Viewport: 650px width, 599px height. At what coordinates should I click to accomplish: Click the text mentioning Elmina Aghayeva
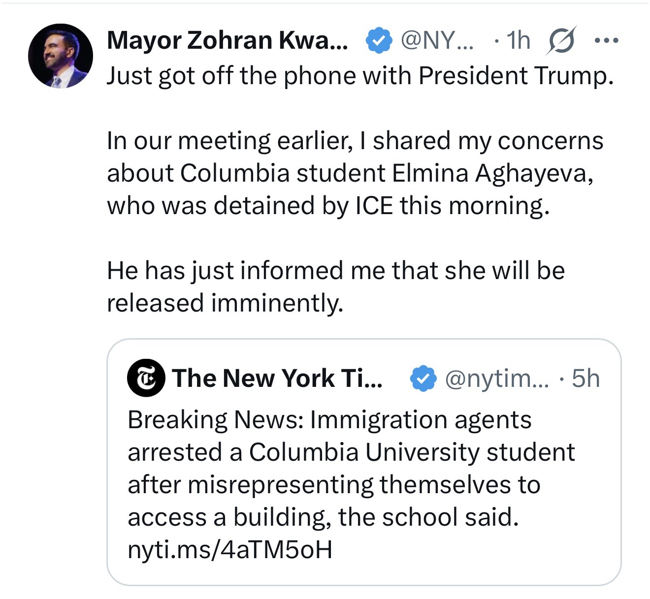click(350, 173)
